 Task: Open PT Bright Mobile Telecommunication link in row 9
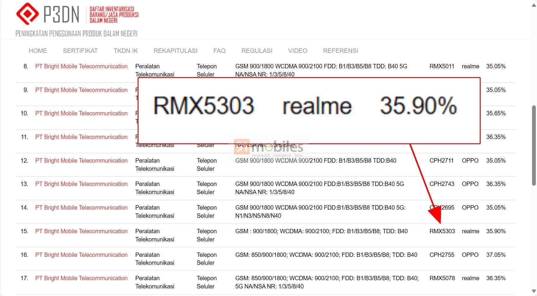[82, 90]
